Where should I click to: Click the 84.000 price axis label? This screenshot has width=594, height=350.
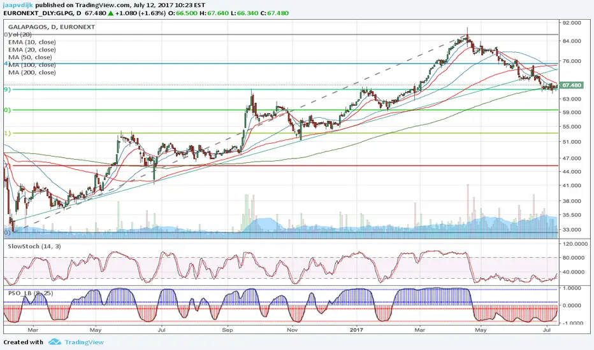572,41
